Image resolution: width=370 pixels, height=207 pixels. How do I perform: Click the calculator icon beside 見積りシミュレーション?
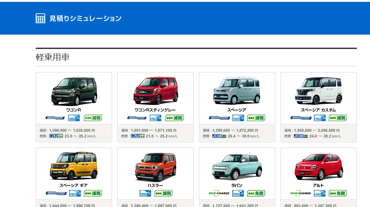click(x=40, y=18)
